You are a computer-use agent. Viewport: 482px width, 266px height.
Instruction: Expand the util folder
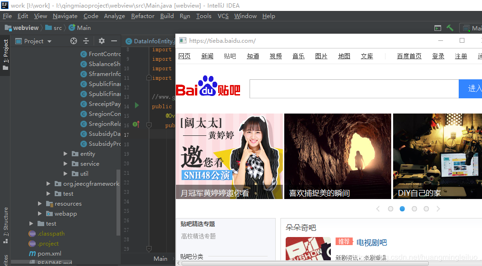65,173
